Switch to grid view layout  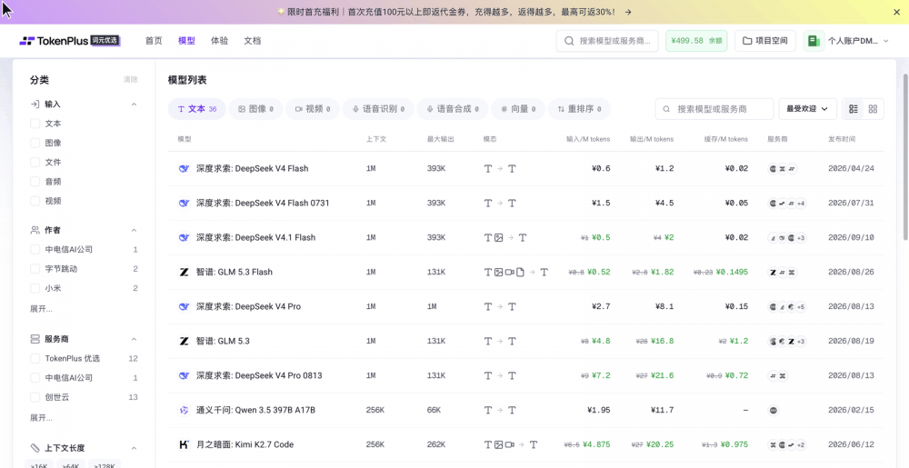point(873,109)
